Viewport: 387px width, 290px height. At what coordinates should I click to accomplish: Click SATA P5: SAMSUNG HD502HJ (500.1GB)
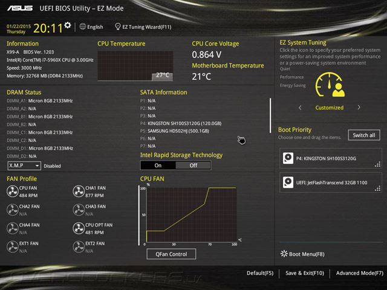(x=175, y=131)
